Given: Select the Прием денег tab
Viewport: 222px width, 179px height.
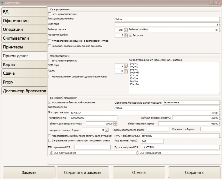Looking at the screenshot, I should click(x=24, y=56).
